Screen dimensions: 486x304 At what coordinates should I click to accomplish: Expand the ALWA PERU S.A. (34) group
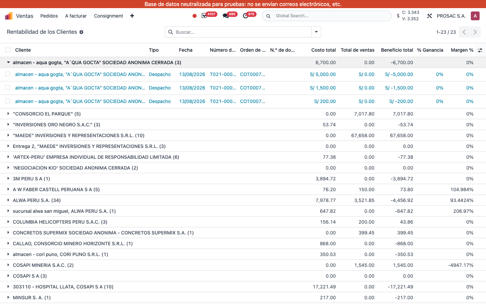tap(8, 200)
